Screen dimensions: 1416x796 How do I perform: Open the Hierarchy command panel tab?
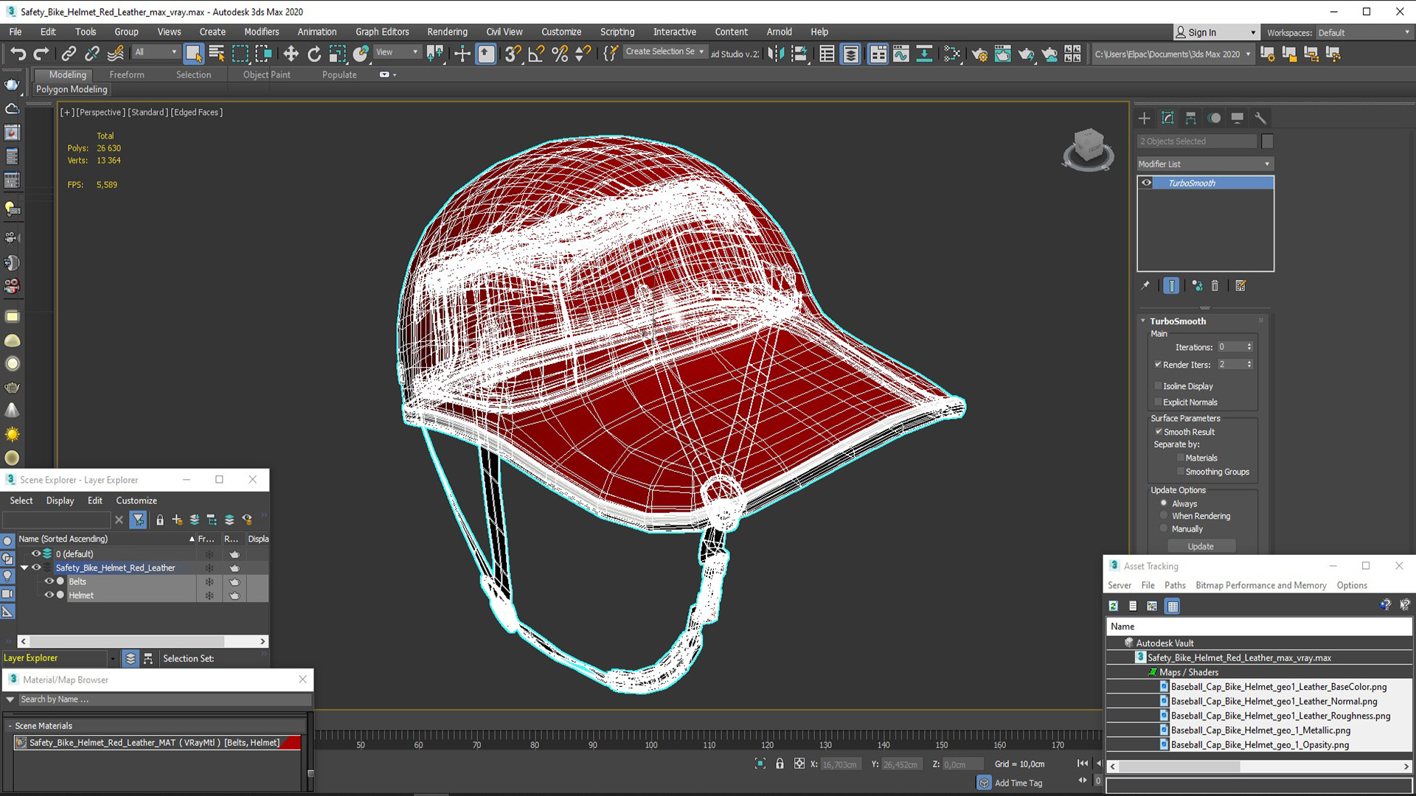point(1191,118)
